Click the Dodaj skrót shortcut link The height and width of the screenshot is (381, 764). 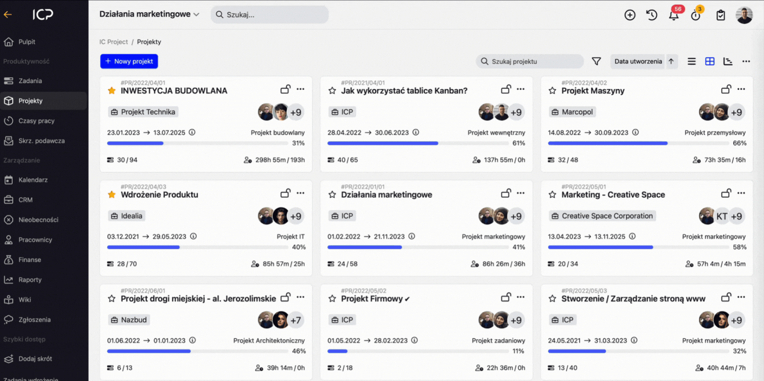coord(35,359)
